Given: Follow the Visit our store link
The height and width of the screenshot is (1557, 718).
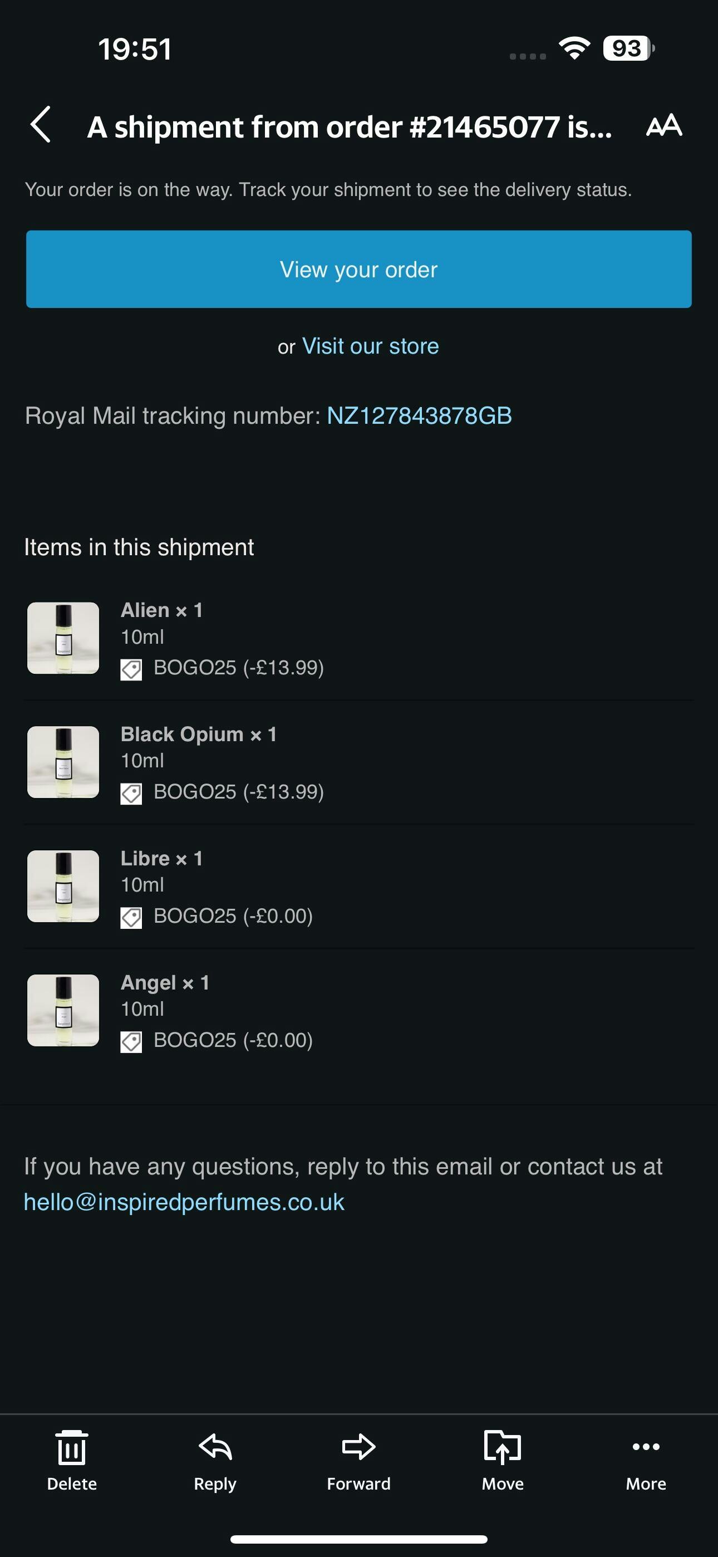Looking at the screenshot, I should tap(370, 346).
